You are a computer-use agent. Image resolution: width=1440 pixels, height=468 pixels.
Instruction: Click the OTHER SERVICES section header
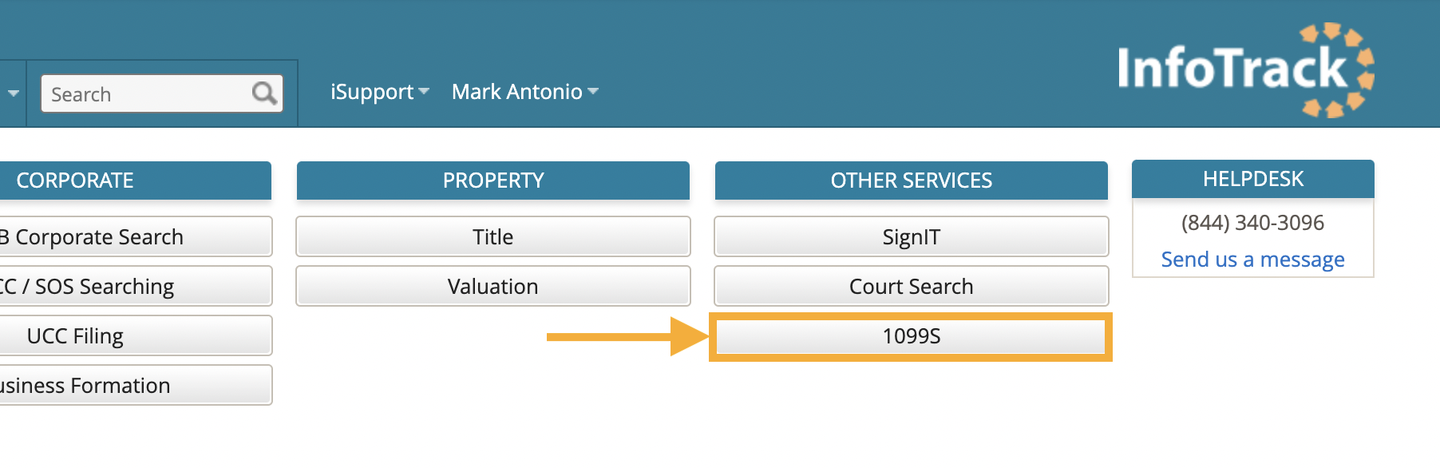(x=911, y=180)
